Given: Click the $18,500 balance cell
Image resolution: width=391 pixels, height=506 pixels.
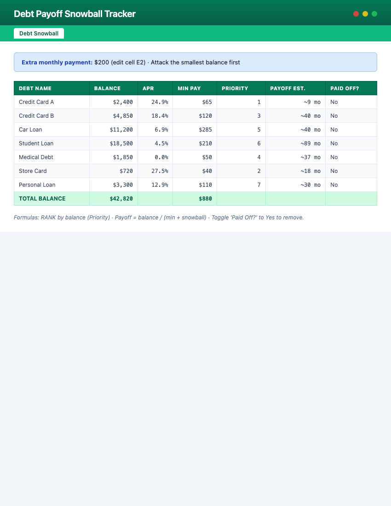Looking at the screenshot, I should click(114, 143).
